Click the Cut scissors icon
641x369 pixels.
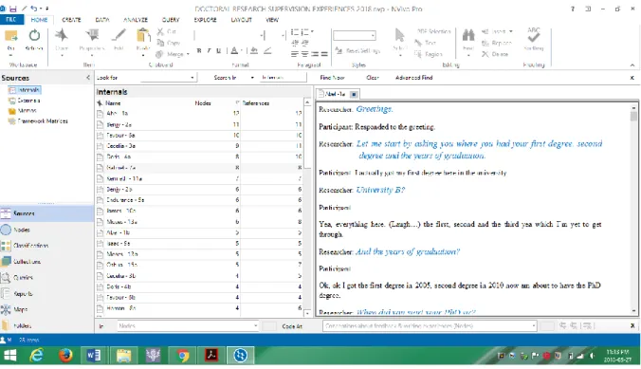coord(160,31)
